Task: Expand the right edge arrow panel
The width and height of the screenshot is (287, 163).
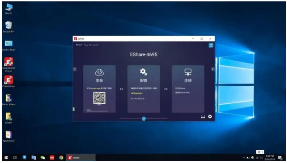Action: coord(213,69)
